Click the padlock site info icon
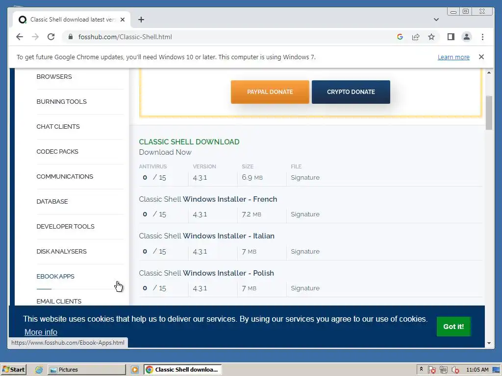The height and width of the screenshot is (376, 502). coord(71,37)
